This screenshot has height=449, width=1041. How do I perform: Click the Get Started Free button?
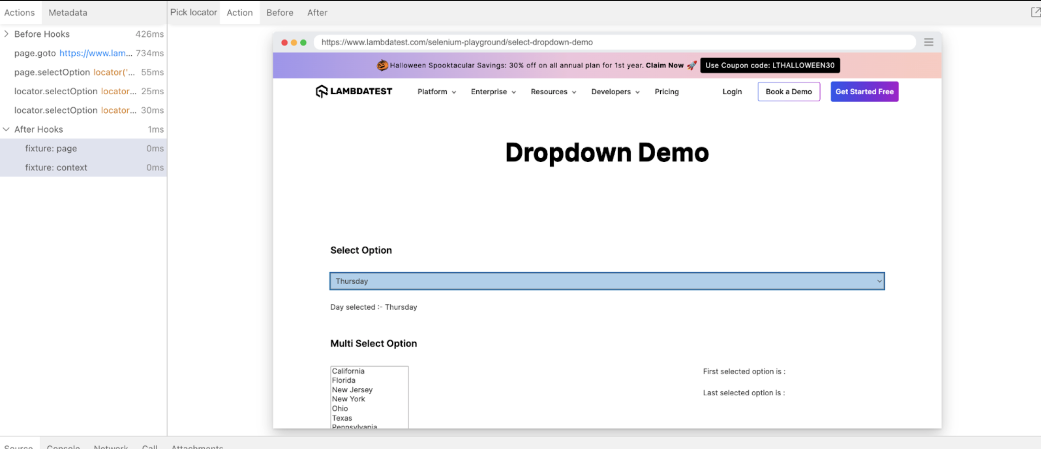[864, 91]
